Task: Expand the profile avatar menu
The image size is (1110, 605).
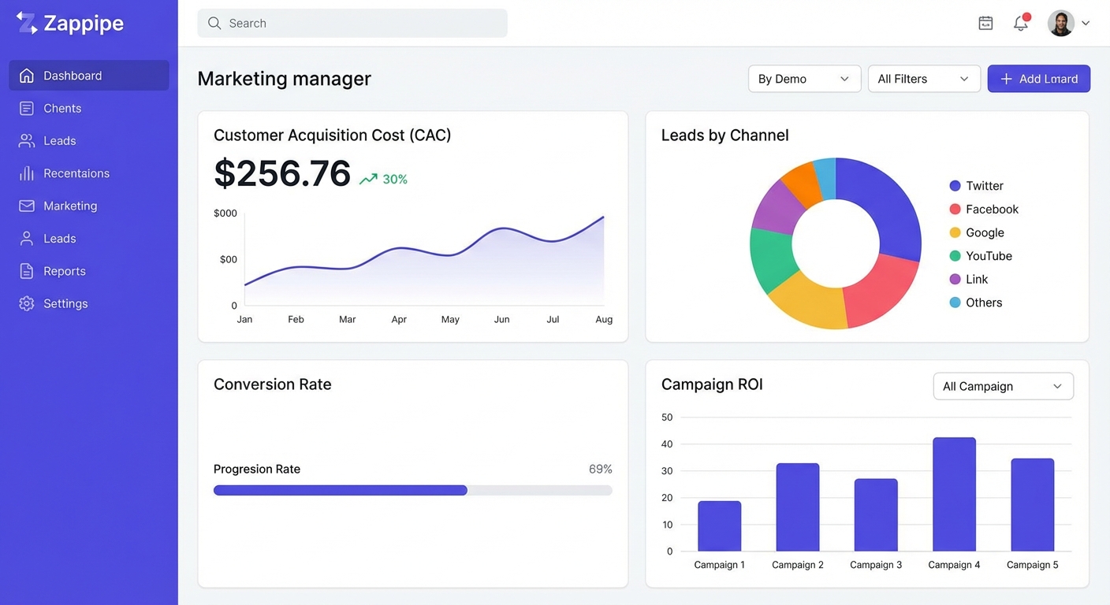Action: [1064, 23]
